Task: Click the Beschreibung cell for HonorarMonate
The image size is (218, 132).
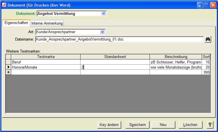Action: point(176,67)
